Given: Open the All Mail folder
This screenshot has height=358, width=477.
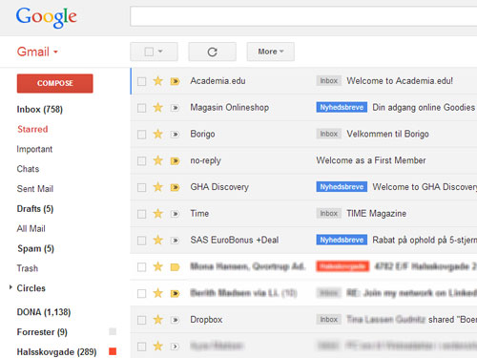Looking at the screenshot, I should (x=31, y=228).
